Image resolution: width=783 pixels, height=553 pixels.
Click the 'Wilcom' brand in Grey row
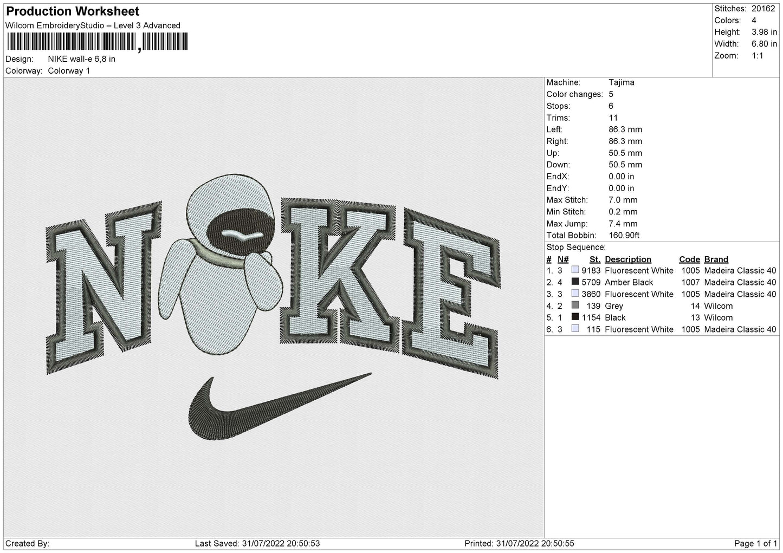[719, 306]
